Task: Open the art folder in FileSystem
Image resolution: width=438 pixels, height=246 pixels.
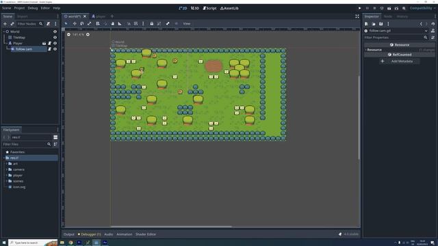Action: click(15, 164)
